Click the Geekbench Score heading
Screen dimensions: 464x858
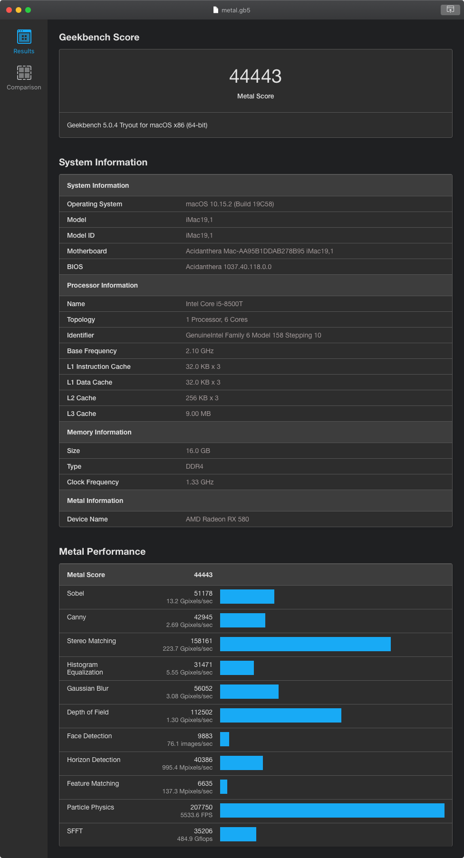pos(99,37)
